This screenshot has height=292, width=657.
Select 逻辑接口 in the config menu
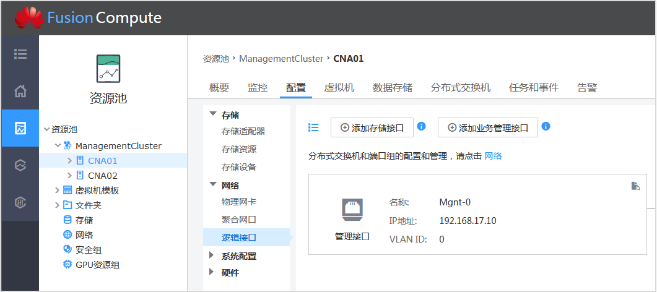coord(246,237)
